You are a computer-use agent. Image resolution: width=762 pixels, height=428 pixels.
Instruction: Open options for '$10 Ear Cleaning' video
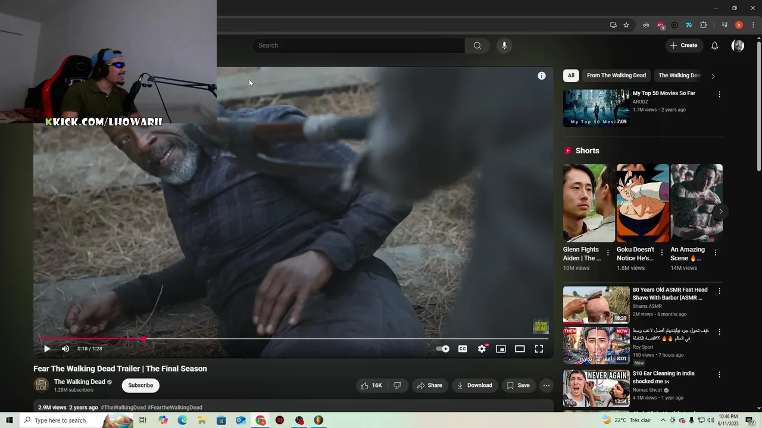click(719, 375)
